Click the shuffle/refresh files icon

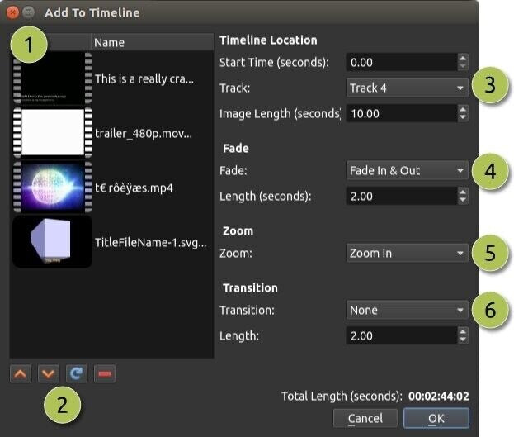76,373
